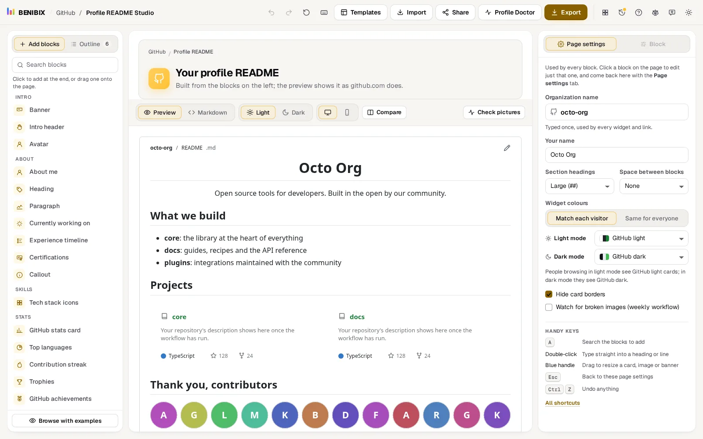The width and height of the screenshot is (703, 439).
Task: Open the keyboard shortcuts icon in toolbar
Action: (324, 13)
